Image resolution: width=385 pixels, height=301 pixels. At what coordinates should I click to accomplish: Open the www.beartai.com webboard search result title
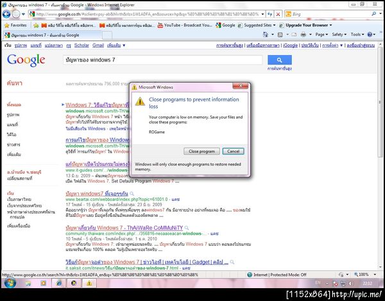(x=97, y=194)
